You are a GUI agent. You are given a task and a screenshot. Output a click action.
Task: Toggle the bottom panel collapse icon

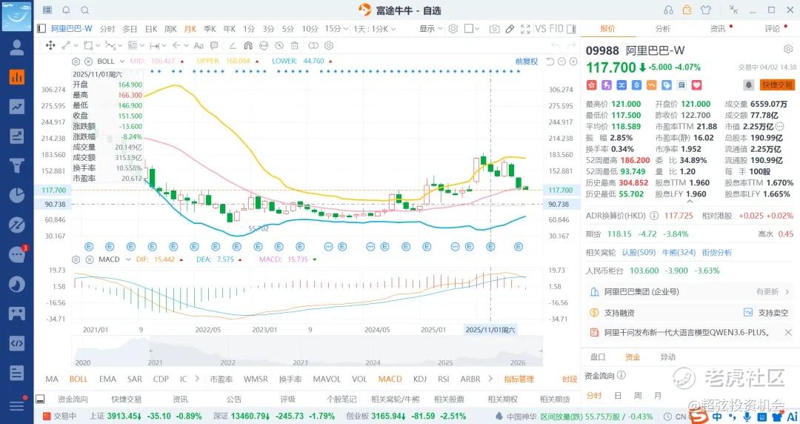pyautogui.click(x=40, y=399)
